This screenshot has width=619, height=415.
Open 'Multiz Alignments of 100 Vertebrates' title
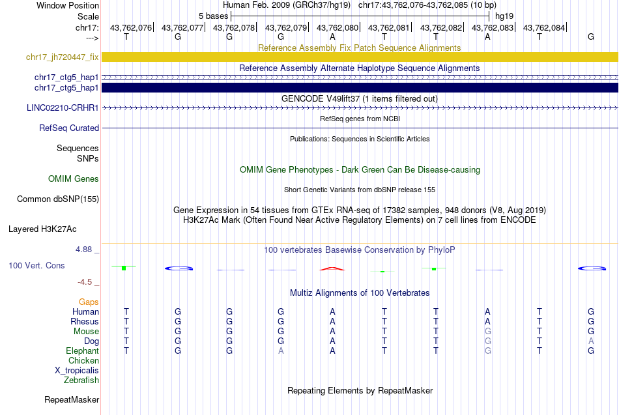pyautogui.click(x=360, y=293)
